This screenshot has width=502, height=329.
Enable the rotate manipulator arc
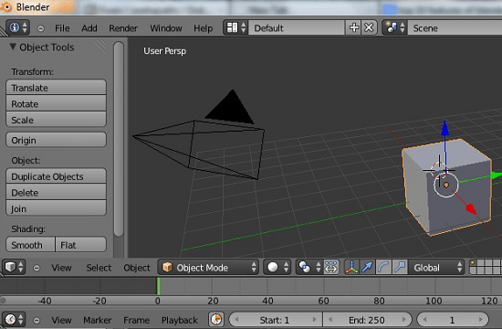tap(383, 267)
